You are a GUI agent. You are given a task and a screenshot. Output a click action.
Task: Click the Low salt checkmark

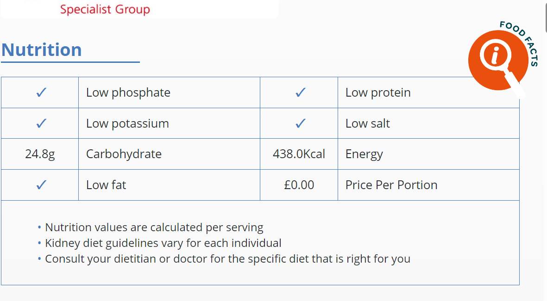tap(301, 123)
